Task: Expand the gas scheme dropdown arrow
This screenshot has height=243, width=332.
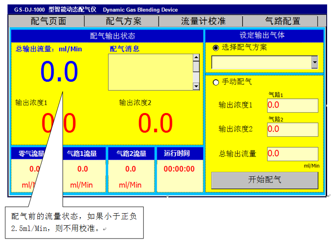Action: (315, 63)
